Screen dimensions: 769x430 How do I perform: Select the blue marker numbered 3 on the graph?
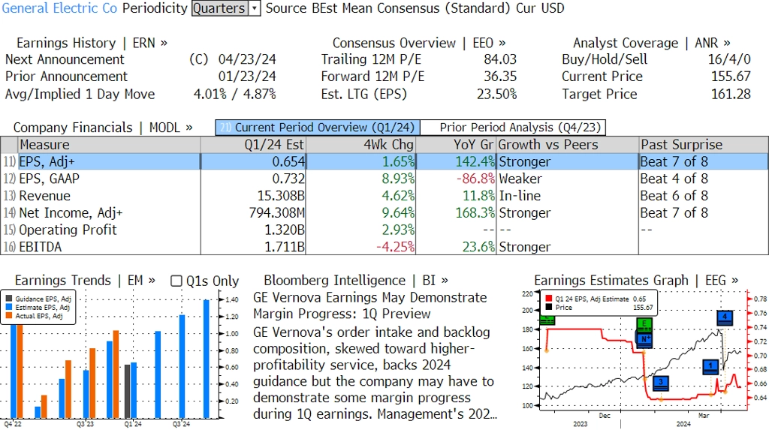tap(661, 383)
